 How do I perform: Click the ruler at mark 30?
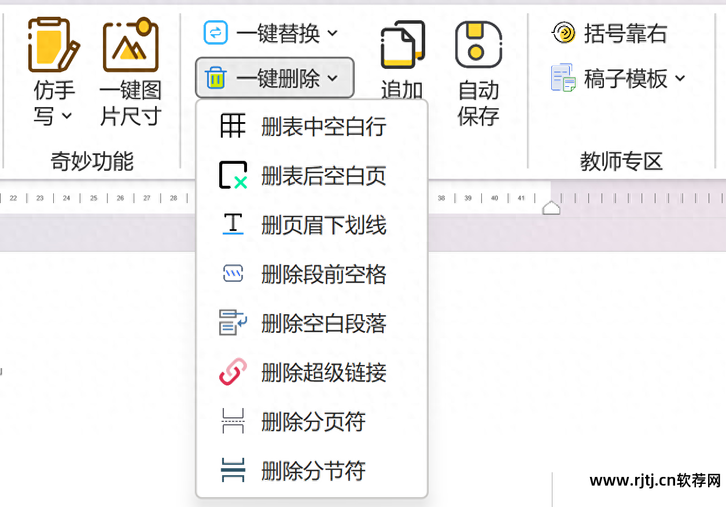227,198
